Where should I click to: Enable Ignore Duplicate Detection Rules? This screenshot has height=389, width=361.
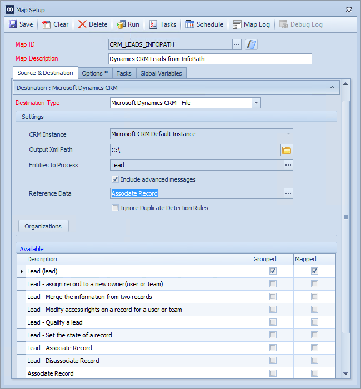[115, 208]
